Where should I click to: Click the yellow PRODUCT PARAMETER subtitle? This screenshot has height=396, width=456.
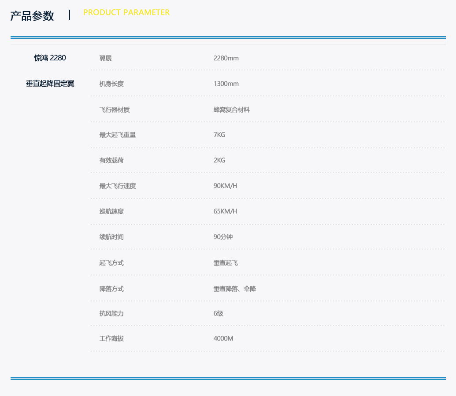tap(126, 12)
